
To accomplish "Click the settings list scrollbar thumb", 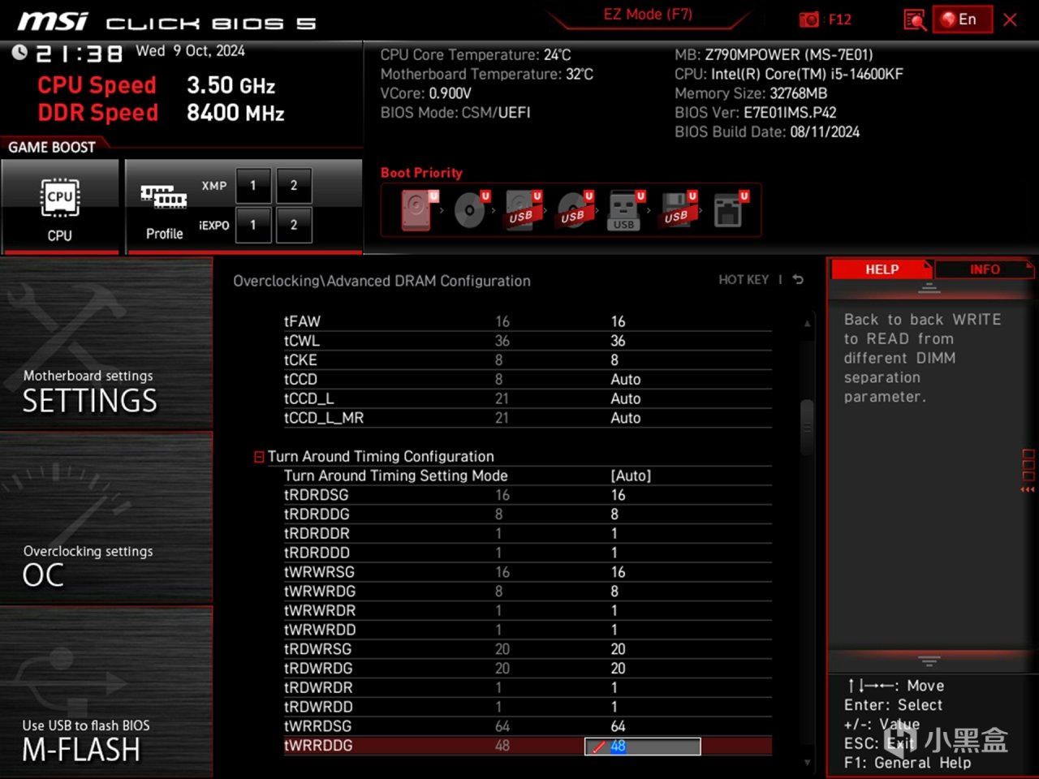I will (x=807, y=427).
